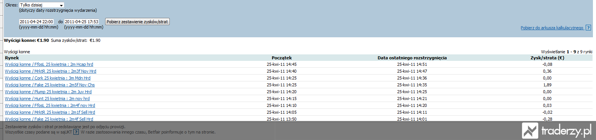Screen dimensions: 596x140
Task: Click the UKT help question mark icon
Action: pyautogui.click(x=76, y=132)
